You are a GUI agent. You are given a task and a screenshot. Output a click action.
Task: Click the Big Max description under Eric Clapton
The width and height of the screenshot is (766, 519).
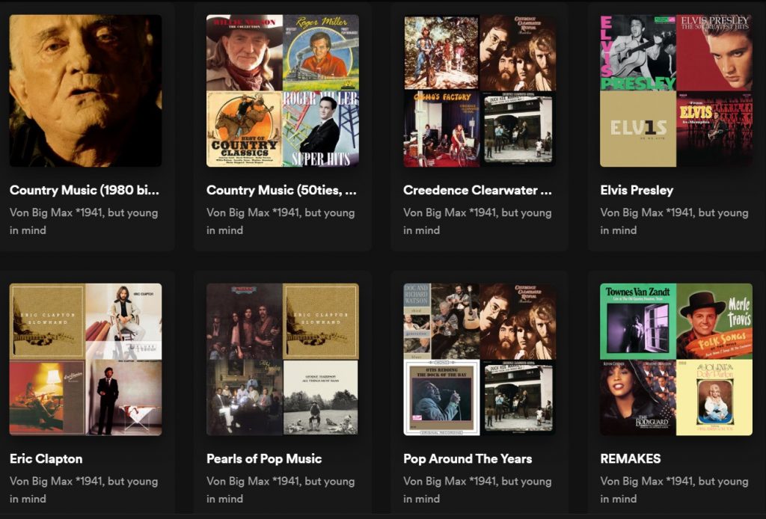coord(84,490)
